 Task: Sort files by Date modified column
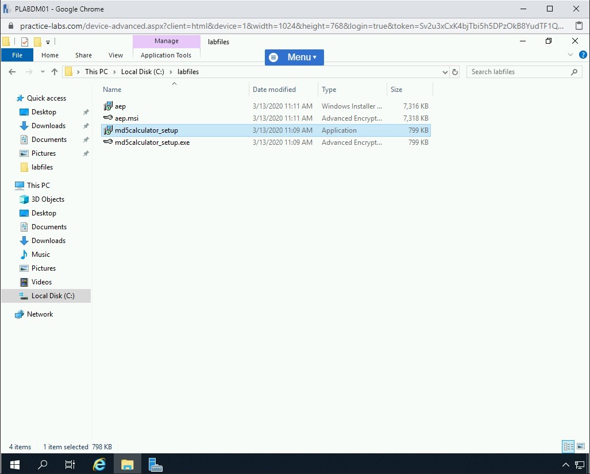274,90
